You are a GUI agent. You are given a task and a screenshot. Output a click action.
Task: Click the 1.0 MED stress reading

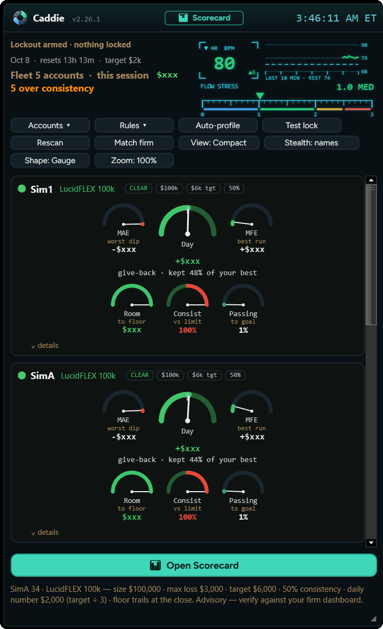coord(355,87)
